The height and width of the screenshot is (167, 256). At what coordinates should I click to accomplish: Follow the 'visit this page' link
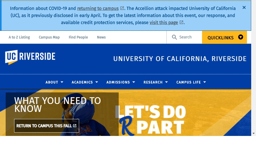(x=164, y=23)
